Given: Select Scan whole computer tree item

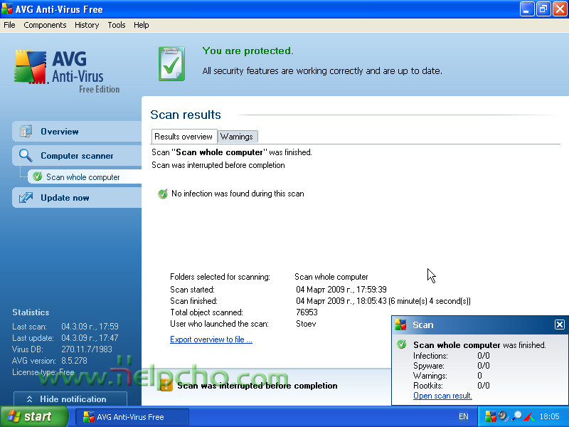Looking at the screenshot, I should pyautogui.click(x=85, y=177).
